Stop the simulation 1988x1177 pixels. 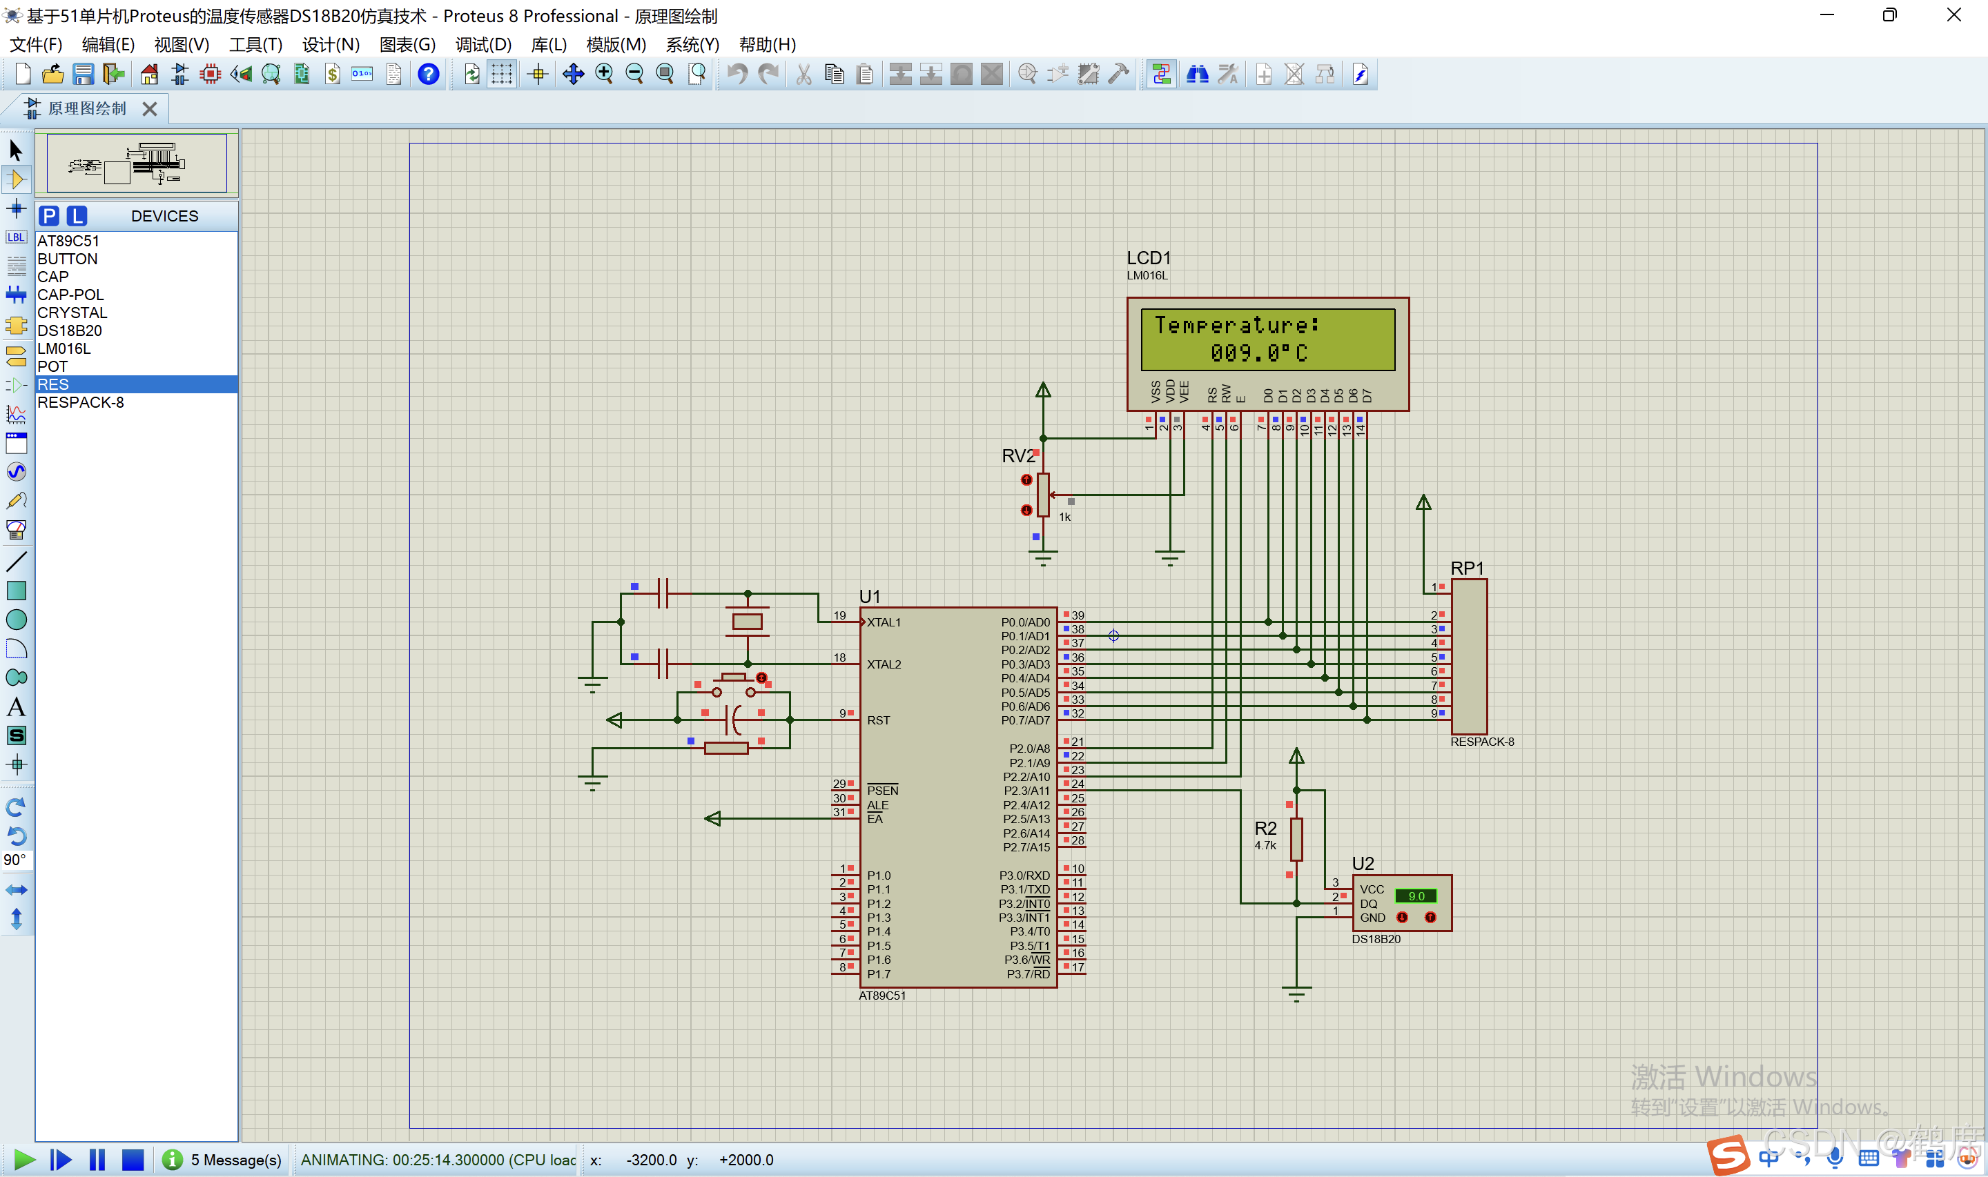tap(133, 1160)
